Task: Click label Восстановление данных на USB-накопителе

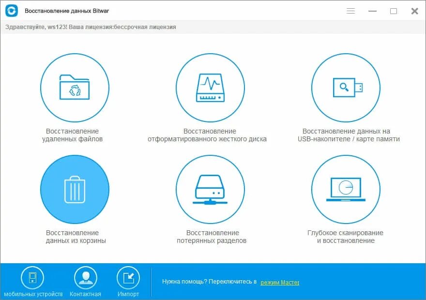Action: (349, 135)
